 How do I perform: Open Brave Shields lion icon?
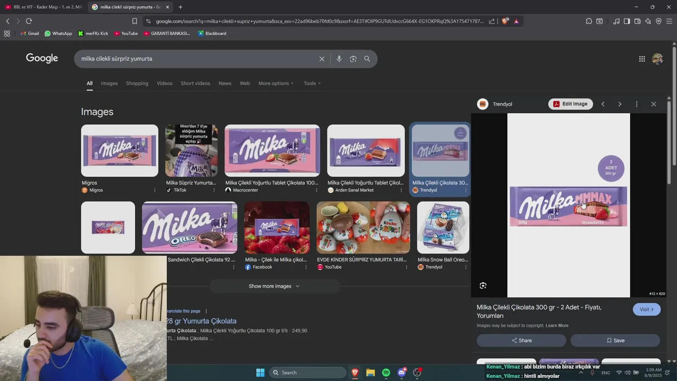[x=505, y=21]
